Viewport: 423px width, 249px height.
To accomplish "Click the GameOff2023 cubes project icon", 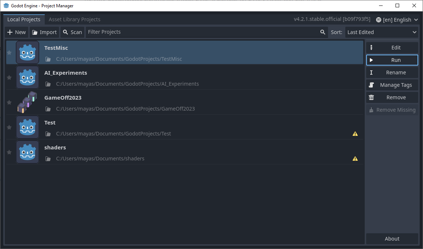I will [x=27, y=103].
